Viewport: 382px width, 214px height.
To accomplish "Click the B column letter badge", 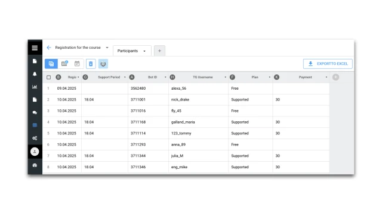I will point(58,77).
